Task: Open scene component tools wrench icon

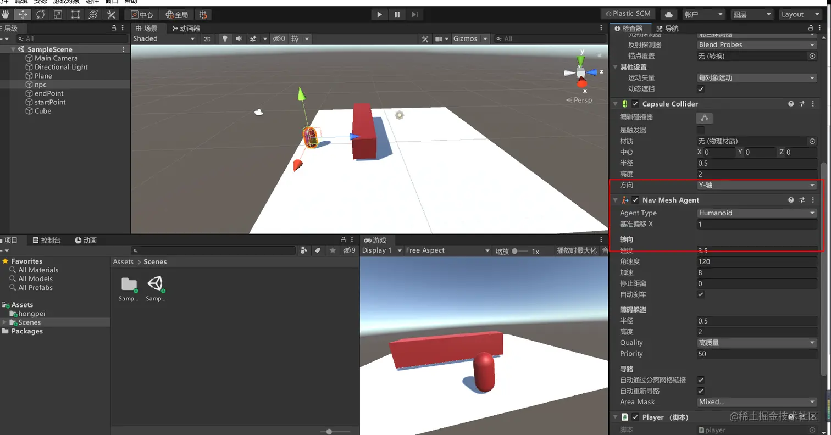Action: (425, 38)
